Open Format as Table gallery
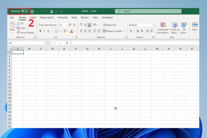 click(x=174, y=28)
